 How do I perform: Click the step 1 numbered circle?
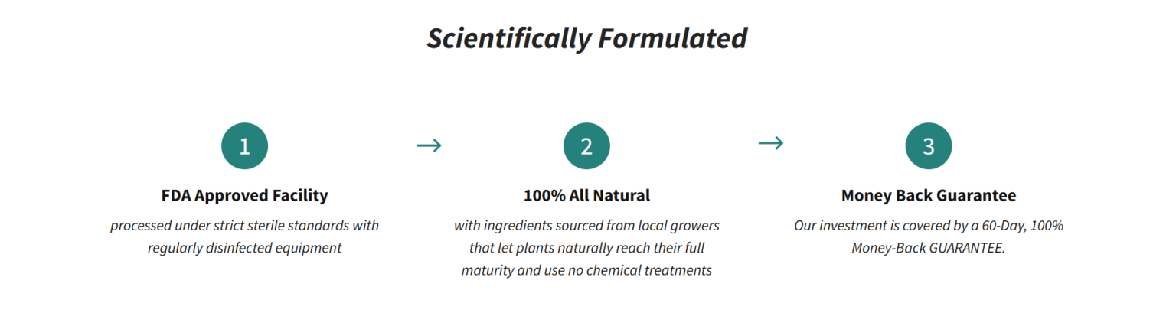tap(244, 145)
